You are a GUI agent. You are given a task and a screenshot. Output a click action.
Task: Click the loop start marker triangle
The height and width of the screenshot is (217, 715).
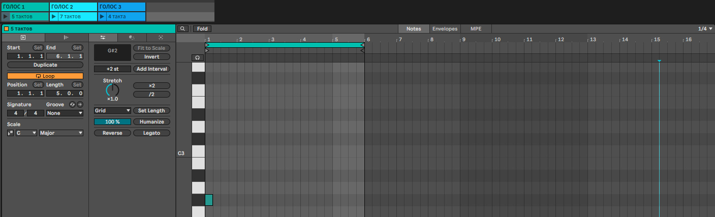click(207, 45)
